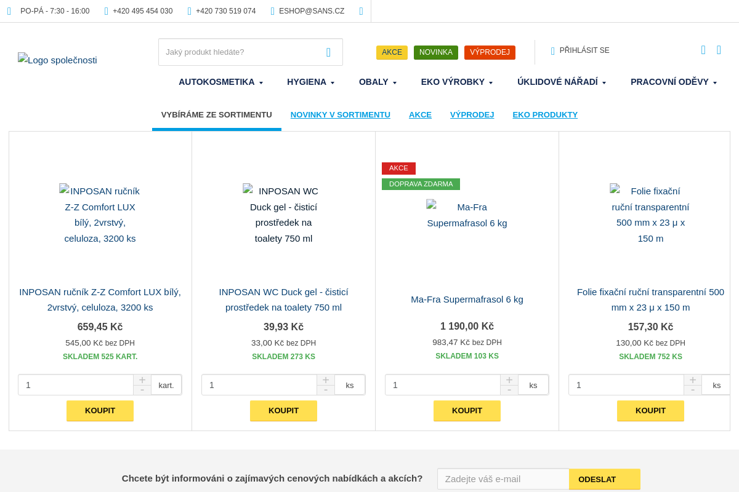739x492 pixels.
Task: Switch to the NOVINKY V SORTIMENTU tab
Action: 341,115
